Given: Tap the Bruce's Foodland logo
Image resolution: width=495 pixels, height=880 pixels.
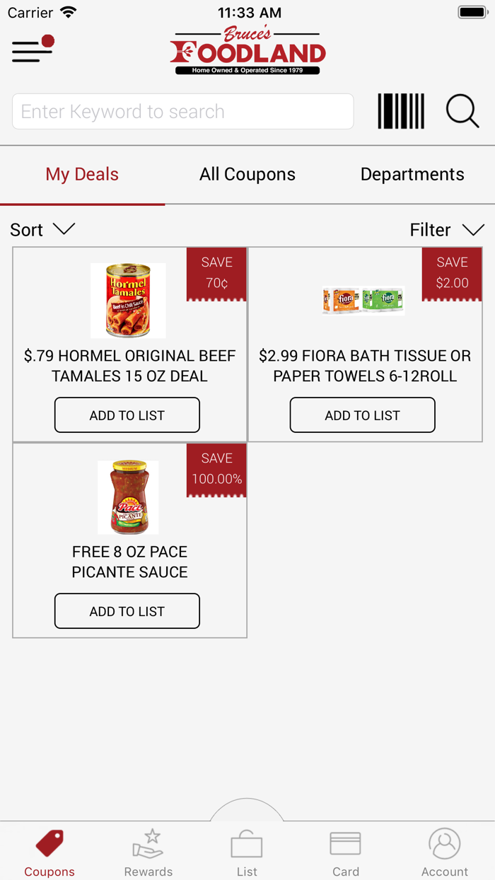Looking at the screenshot, I should pyautogui.click(x=248, y=51).
